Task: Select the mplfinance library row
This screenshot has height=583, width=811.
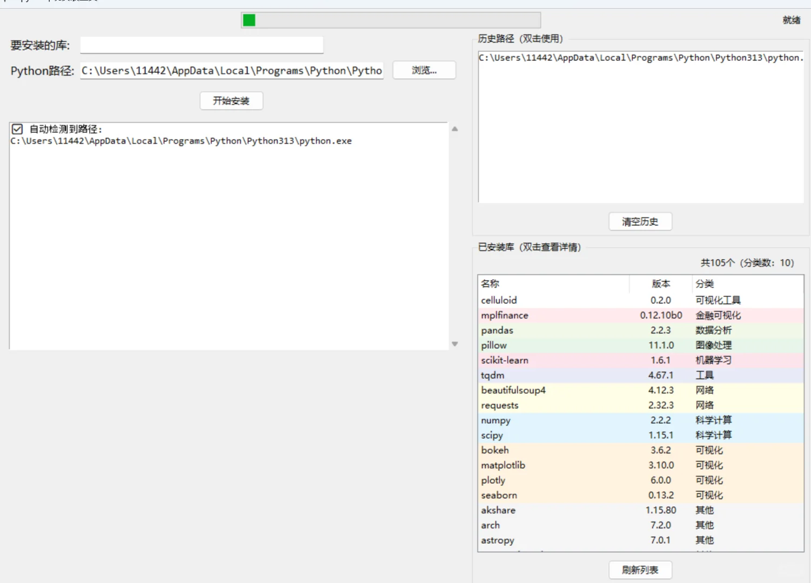Action: tap(641, 315)
